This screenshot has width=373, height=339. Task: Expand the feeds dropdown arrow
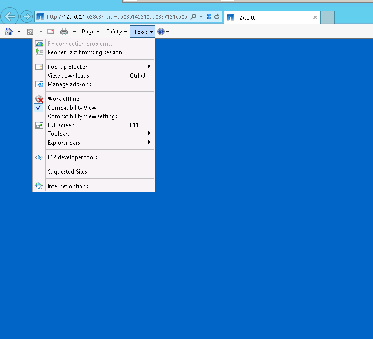tap(41, 32)
